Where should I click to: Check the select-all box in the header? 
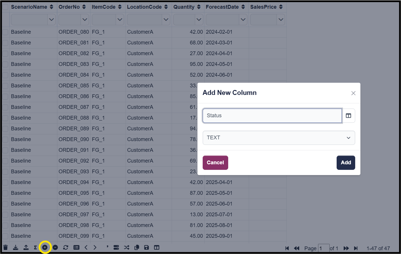pos(5,7)
